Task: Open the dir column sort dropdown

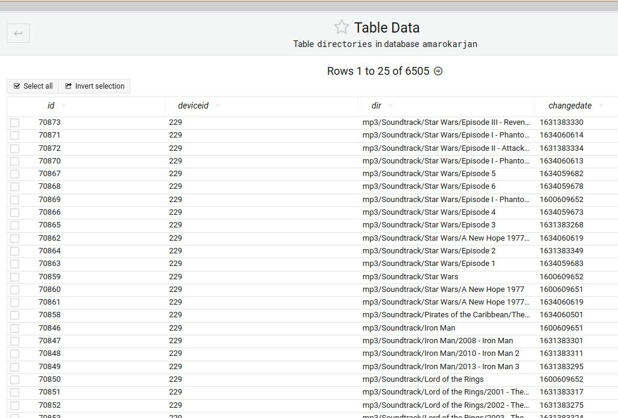Action: point(390,106)
